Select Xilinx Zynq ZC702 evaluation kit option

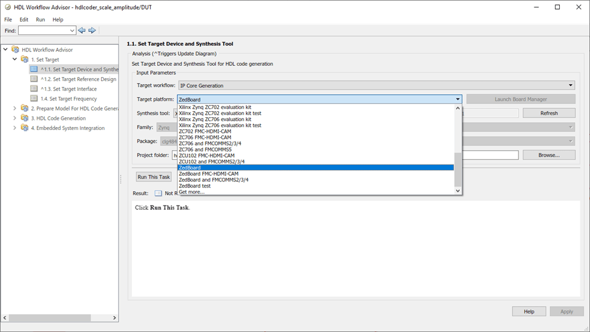(316, 107)
